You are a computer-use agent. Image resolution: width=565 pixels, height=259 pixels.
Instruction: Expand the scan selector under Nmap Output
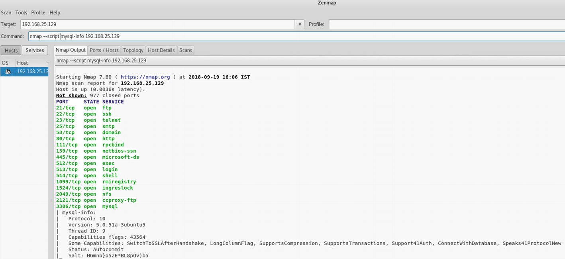pos(309,61)
